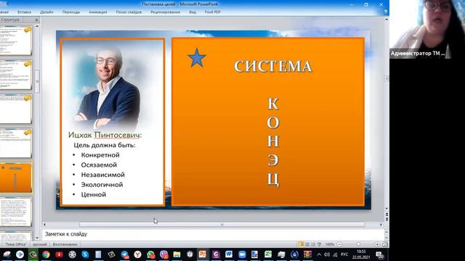Click horizontal scrollbar right arrow
This screenshot has width=465, height=261.
381,225
